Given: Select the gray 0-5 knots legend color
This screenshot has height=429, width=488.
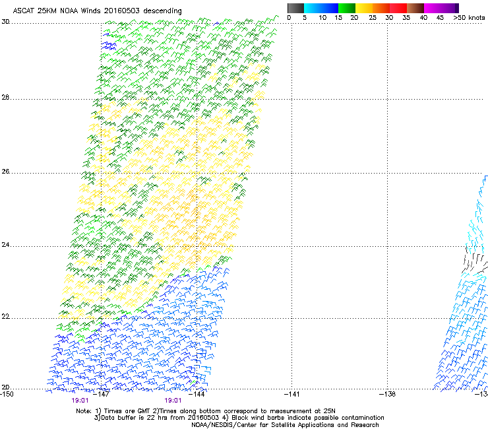Looking at the screenshot, I should pos(295,8).
